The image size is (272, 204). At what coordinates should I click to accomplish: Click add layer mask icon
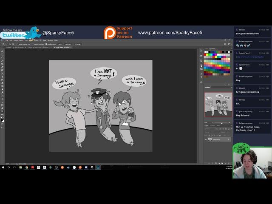pos(215,163)
